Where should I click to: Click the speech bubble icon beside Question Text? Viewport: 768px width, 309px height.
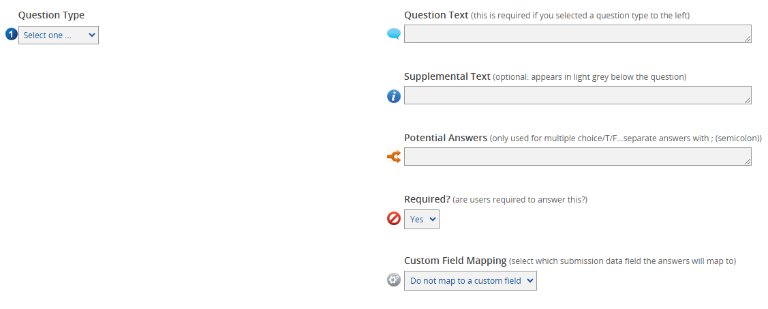[394, 34]
